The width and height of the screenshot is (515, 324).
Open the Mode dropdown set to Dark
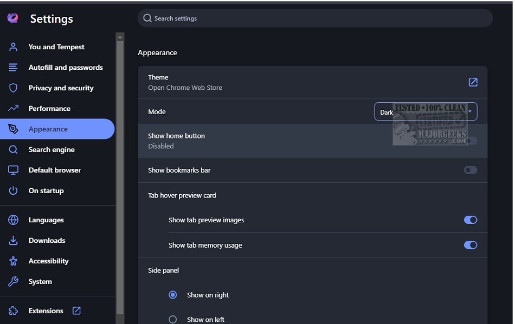[x=426, y=112]
